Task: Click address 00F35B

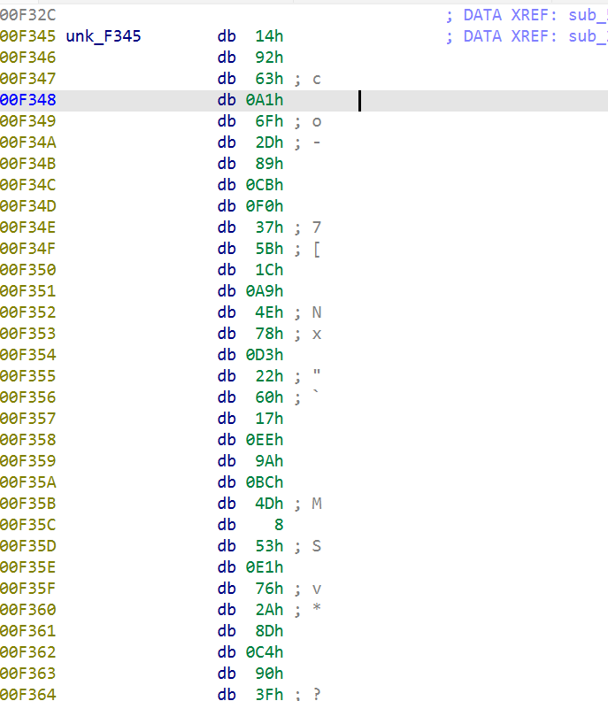Action: pos(27,504)
